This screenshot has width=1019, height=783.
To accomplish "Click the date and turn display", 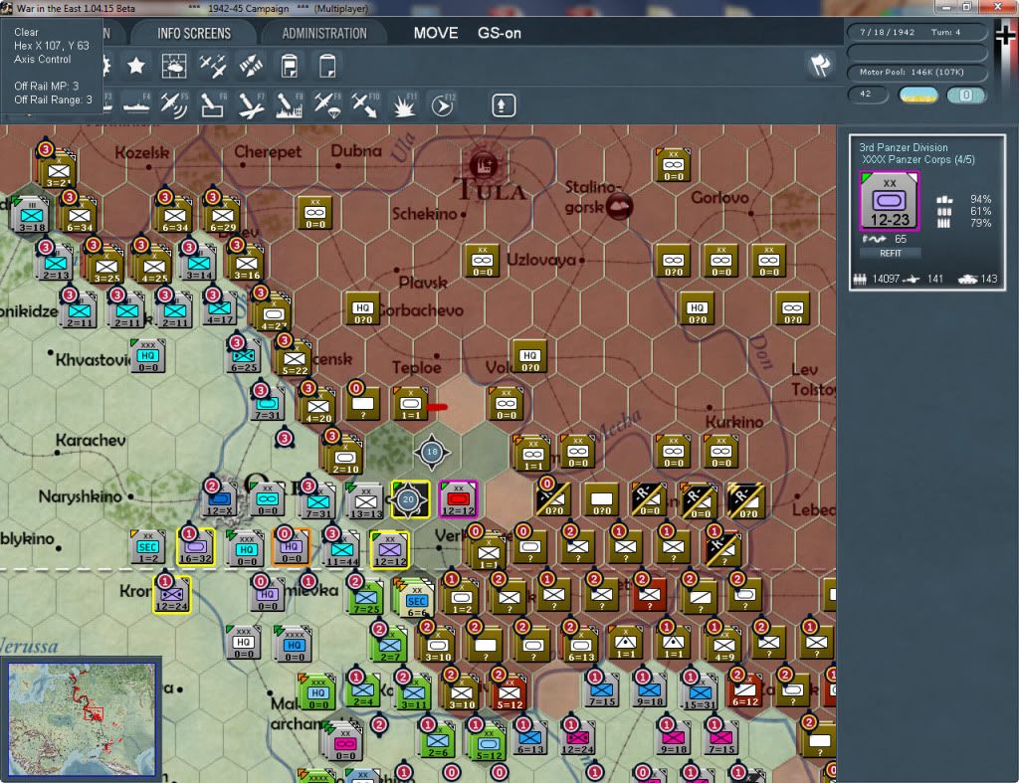I will tap(917, 32).
